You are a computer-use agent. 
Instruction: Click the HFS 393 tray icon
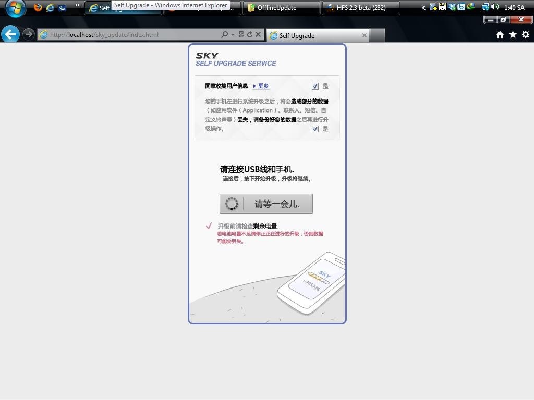[442, 7]
